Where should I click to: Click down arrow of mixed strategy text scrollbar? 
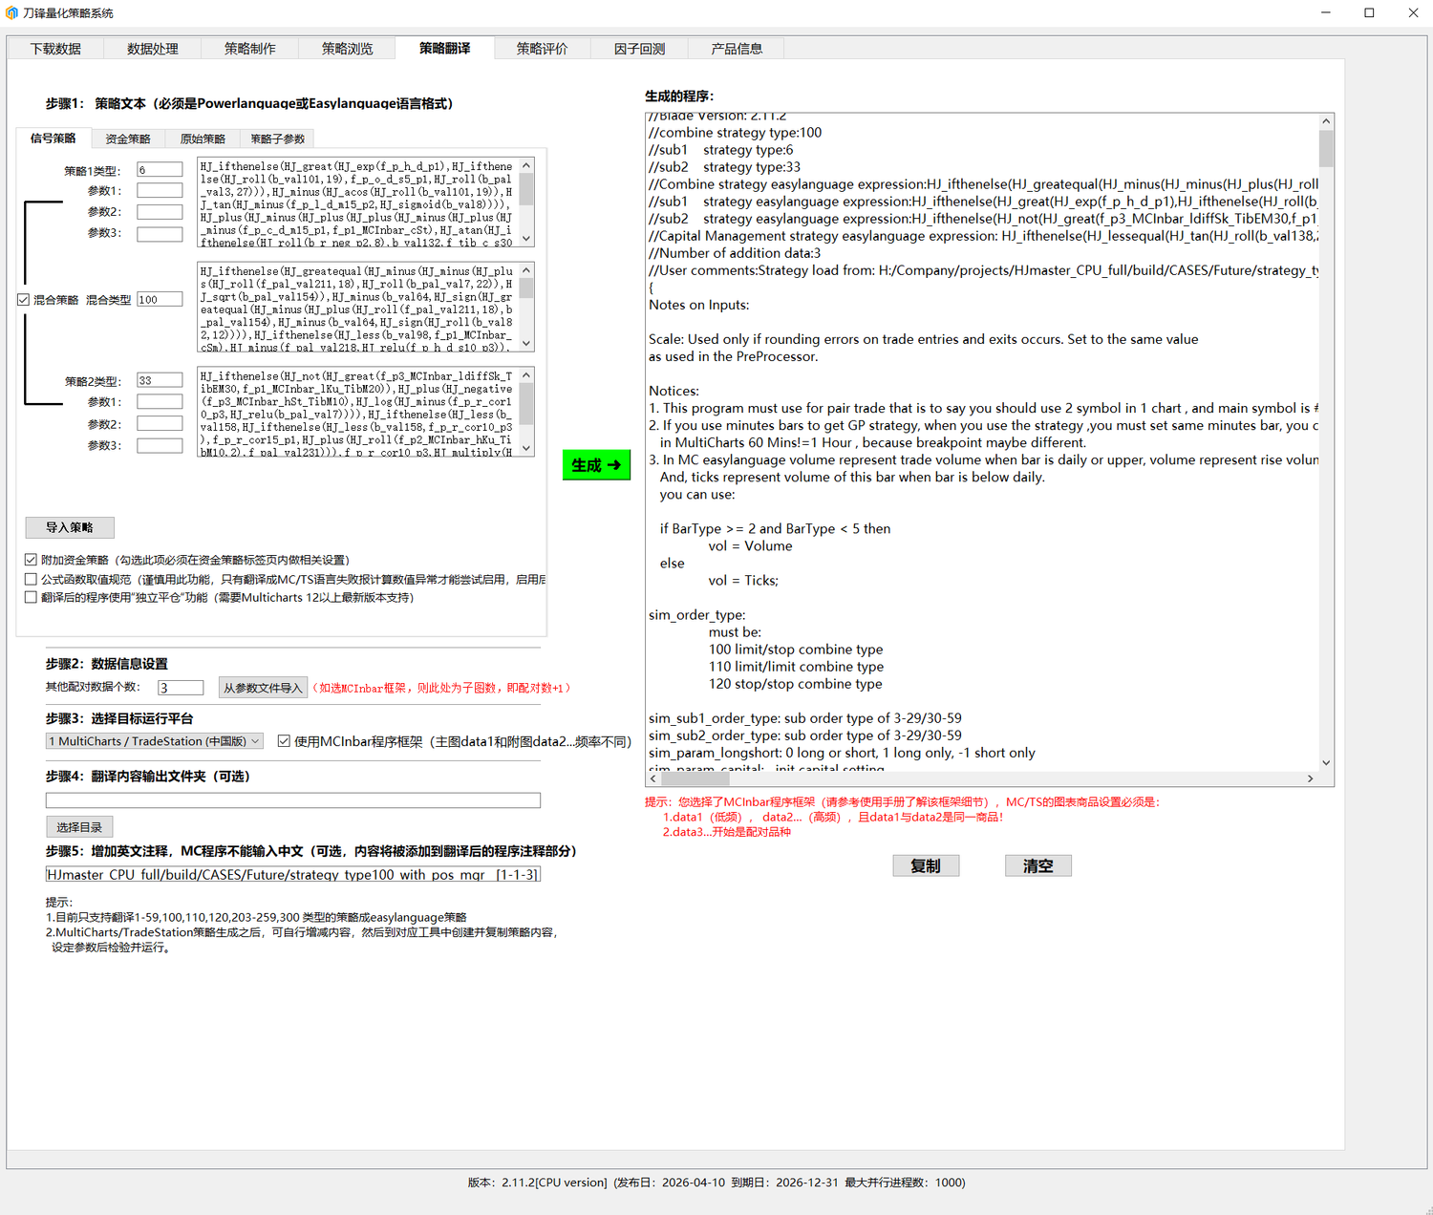[x=526, y=344]
